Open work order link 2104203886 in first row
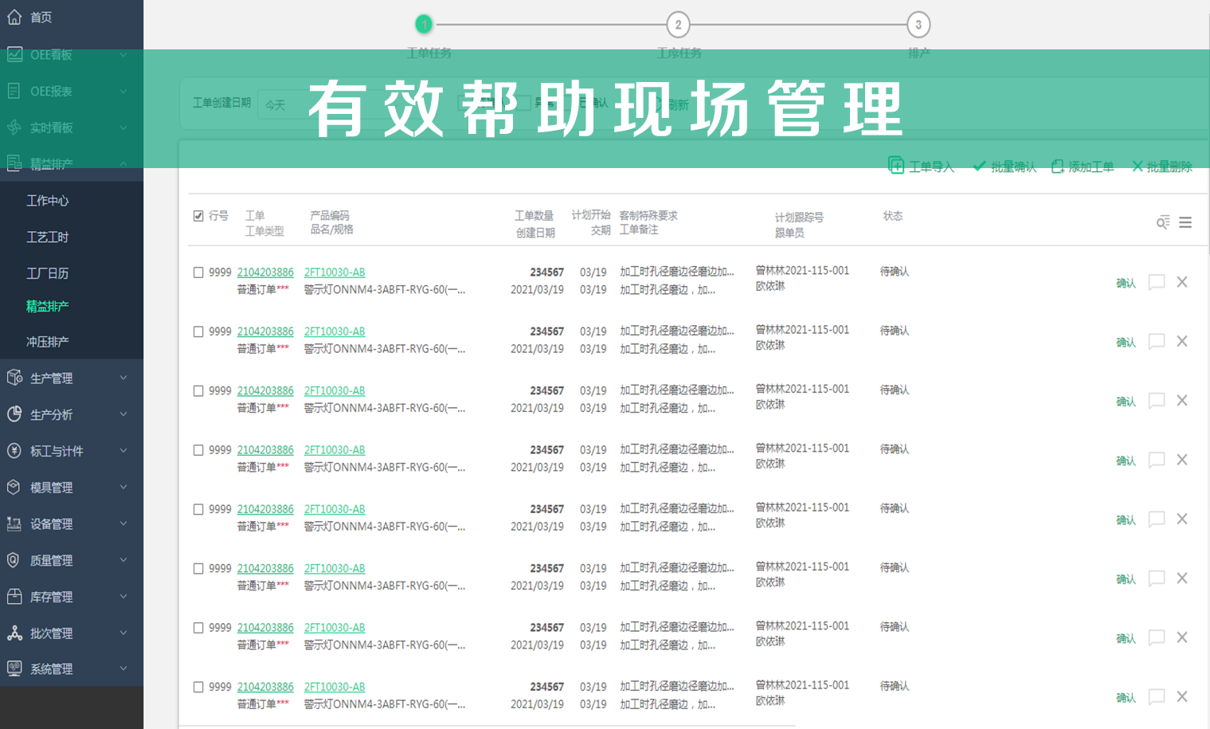Viewport: 1210px width, 729px height. pos(265,272)
